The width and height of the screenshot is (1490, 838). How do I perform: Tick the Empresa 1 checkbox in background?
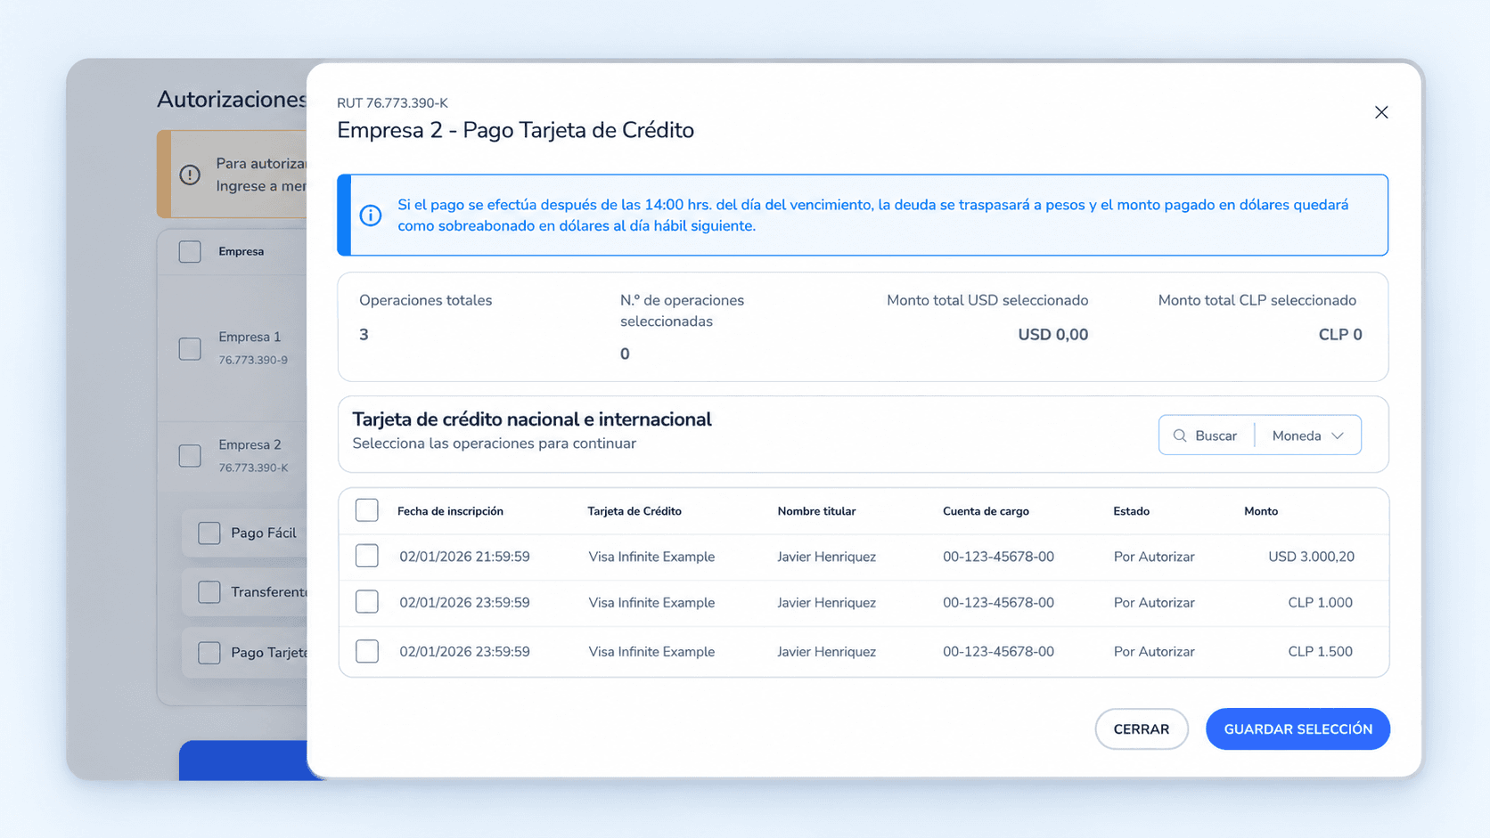(x=190, y=348)
